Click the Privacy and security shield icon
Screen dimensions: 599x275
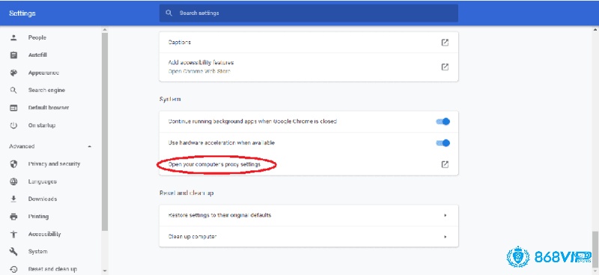tap(13, 164)
